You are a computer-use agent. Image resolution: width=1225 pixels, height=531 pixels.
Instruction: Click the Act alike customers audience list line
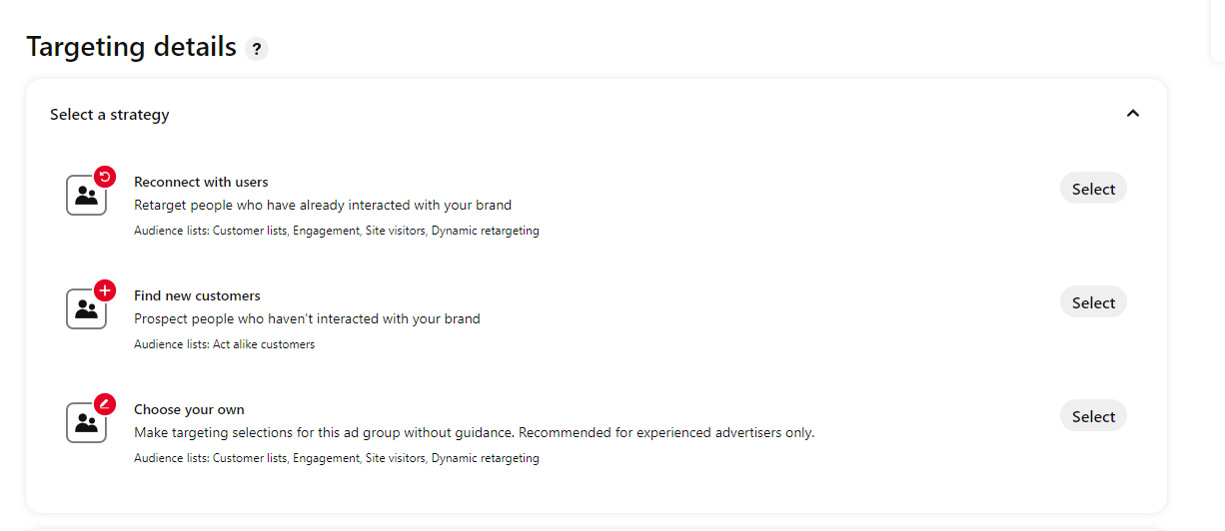pos(224,344)
